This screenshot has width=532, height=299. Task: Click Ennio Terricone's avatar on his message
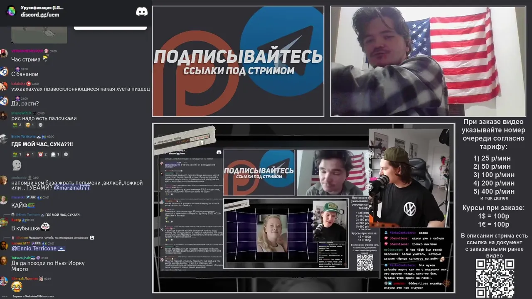click(x=4, y=139)
